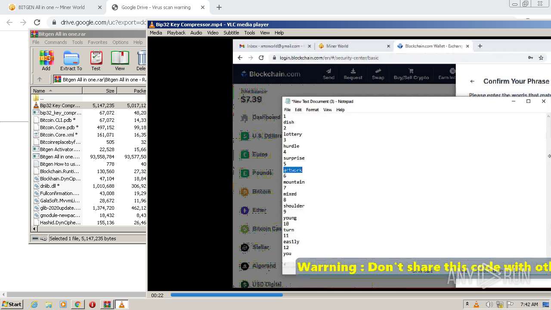Sort WinRAR list by Name column

(x=56, y=91)
